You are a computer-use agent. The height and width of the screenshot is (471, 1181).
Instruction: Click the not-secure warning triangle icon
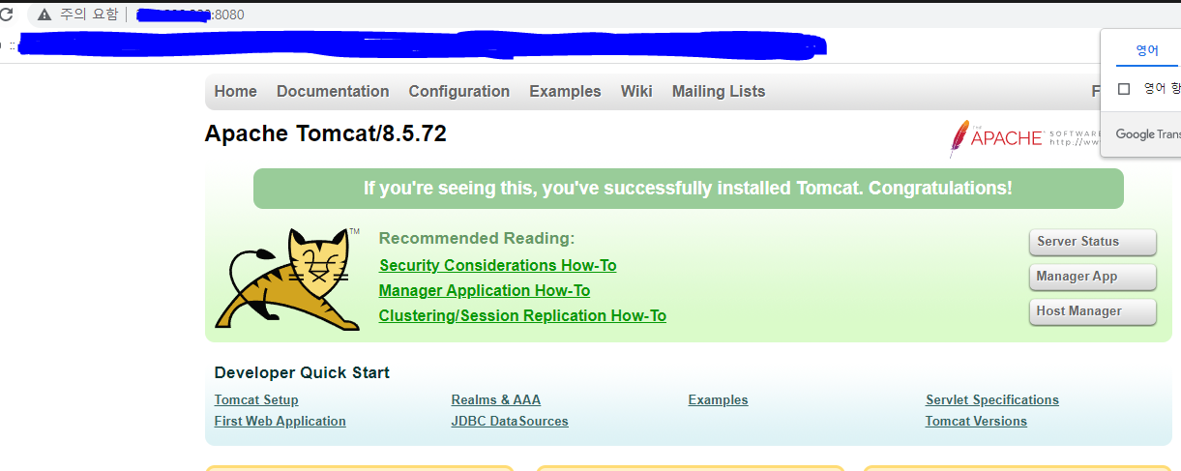(x=44, y=15)
